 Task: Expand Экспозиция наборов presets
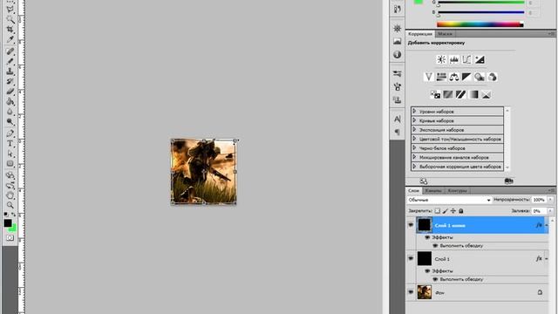(414, 130)
